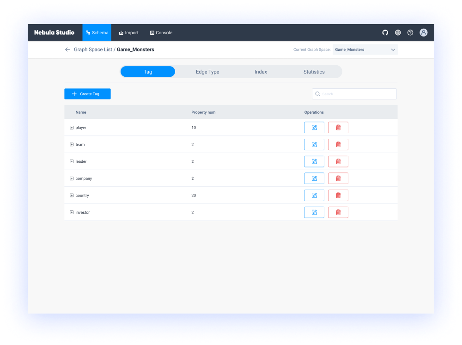Viewport: 462px width, 345px height.
Task: Delete the team tag using the trash icon
Action: tap(338, 144)
